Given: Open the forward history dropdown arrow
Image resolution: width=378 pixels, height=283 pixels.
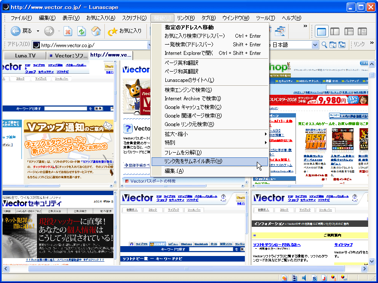Looking at the screenshot, I should 59,31.
